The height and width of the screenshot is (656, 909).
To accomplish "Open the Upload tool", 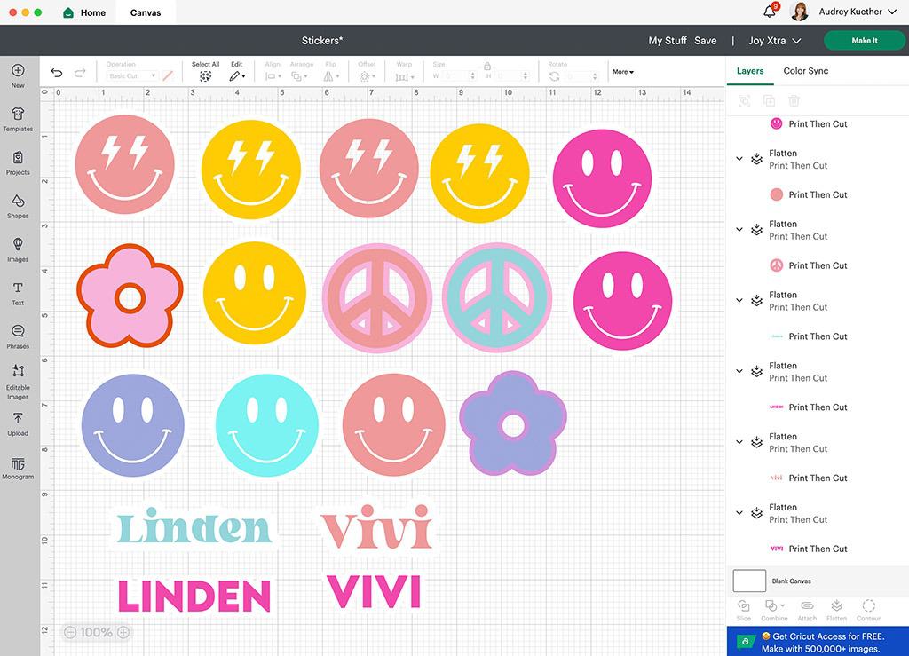I will coord(18,423).
